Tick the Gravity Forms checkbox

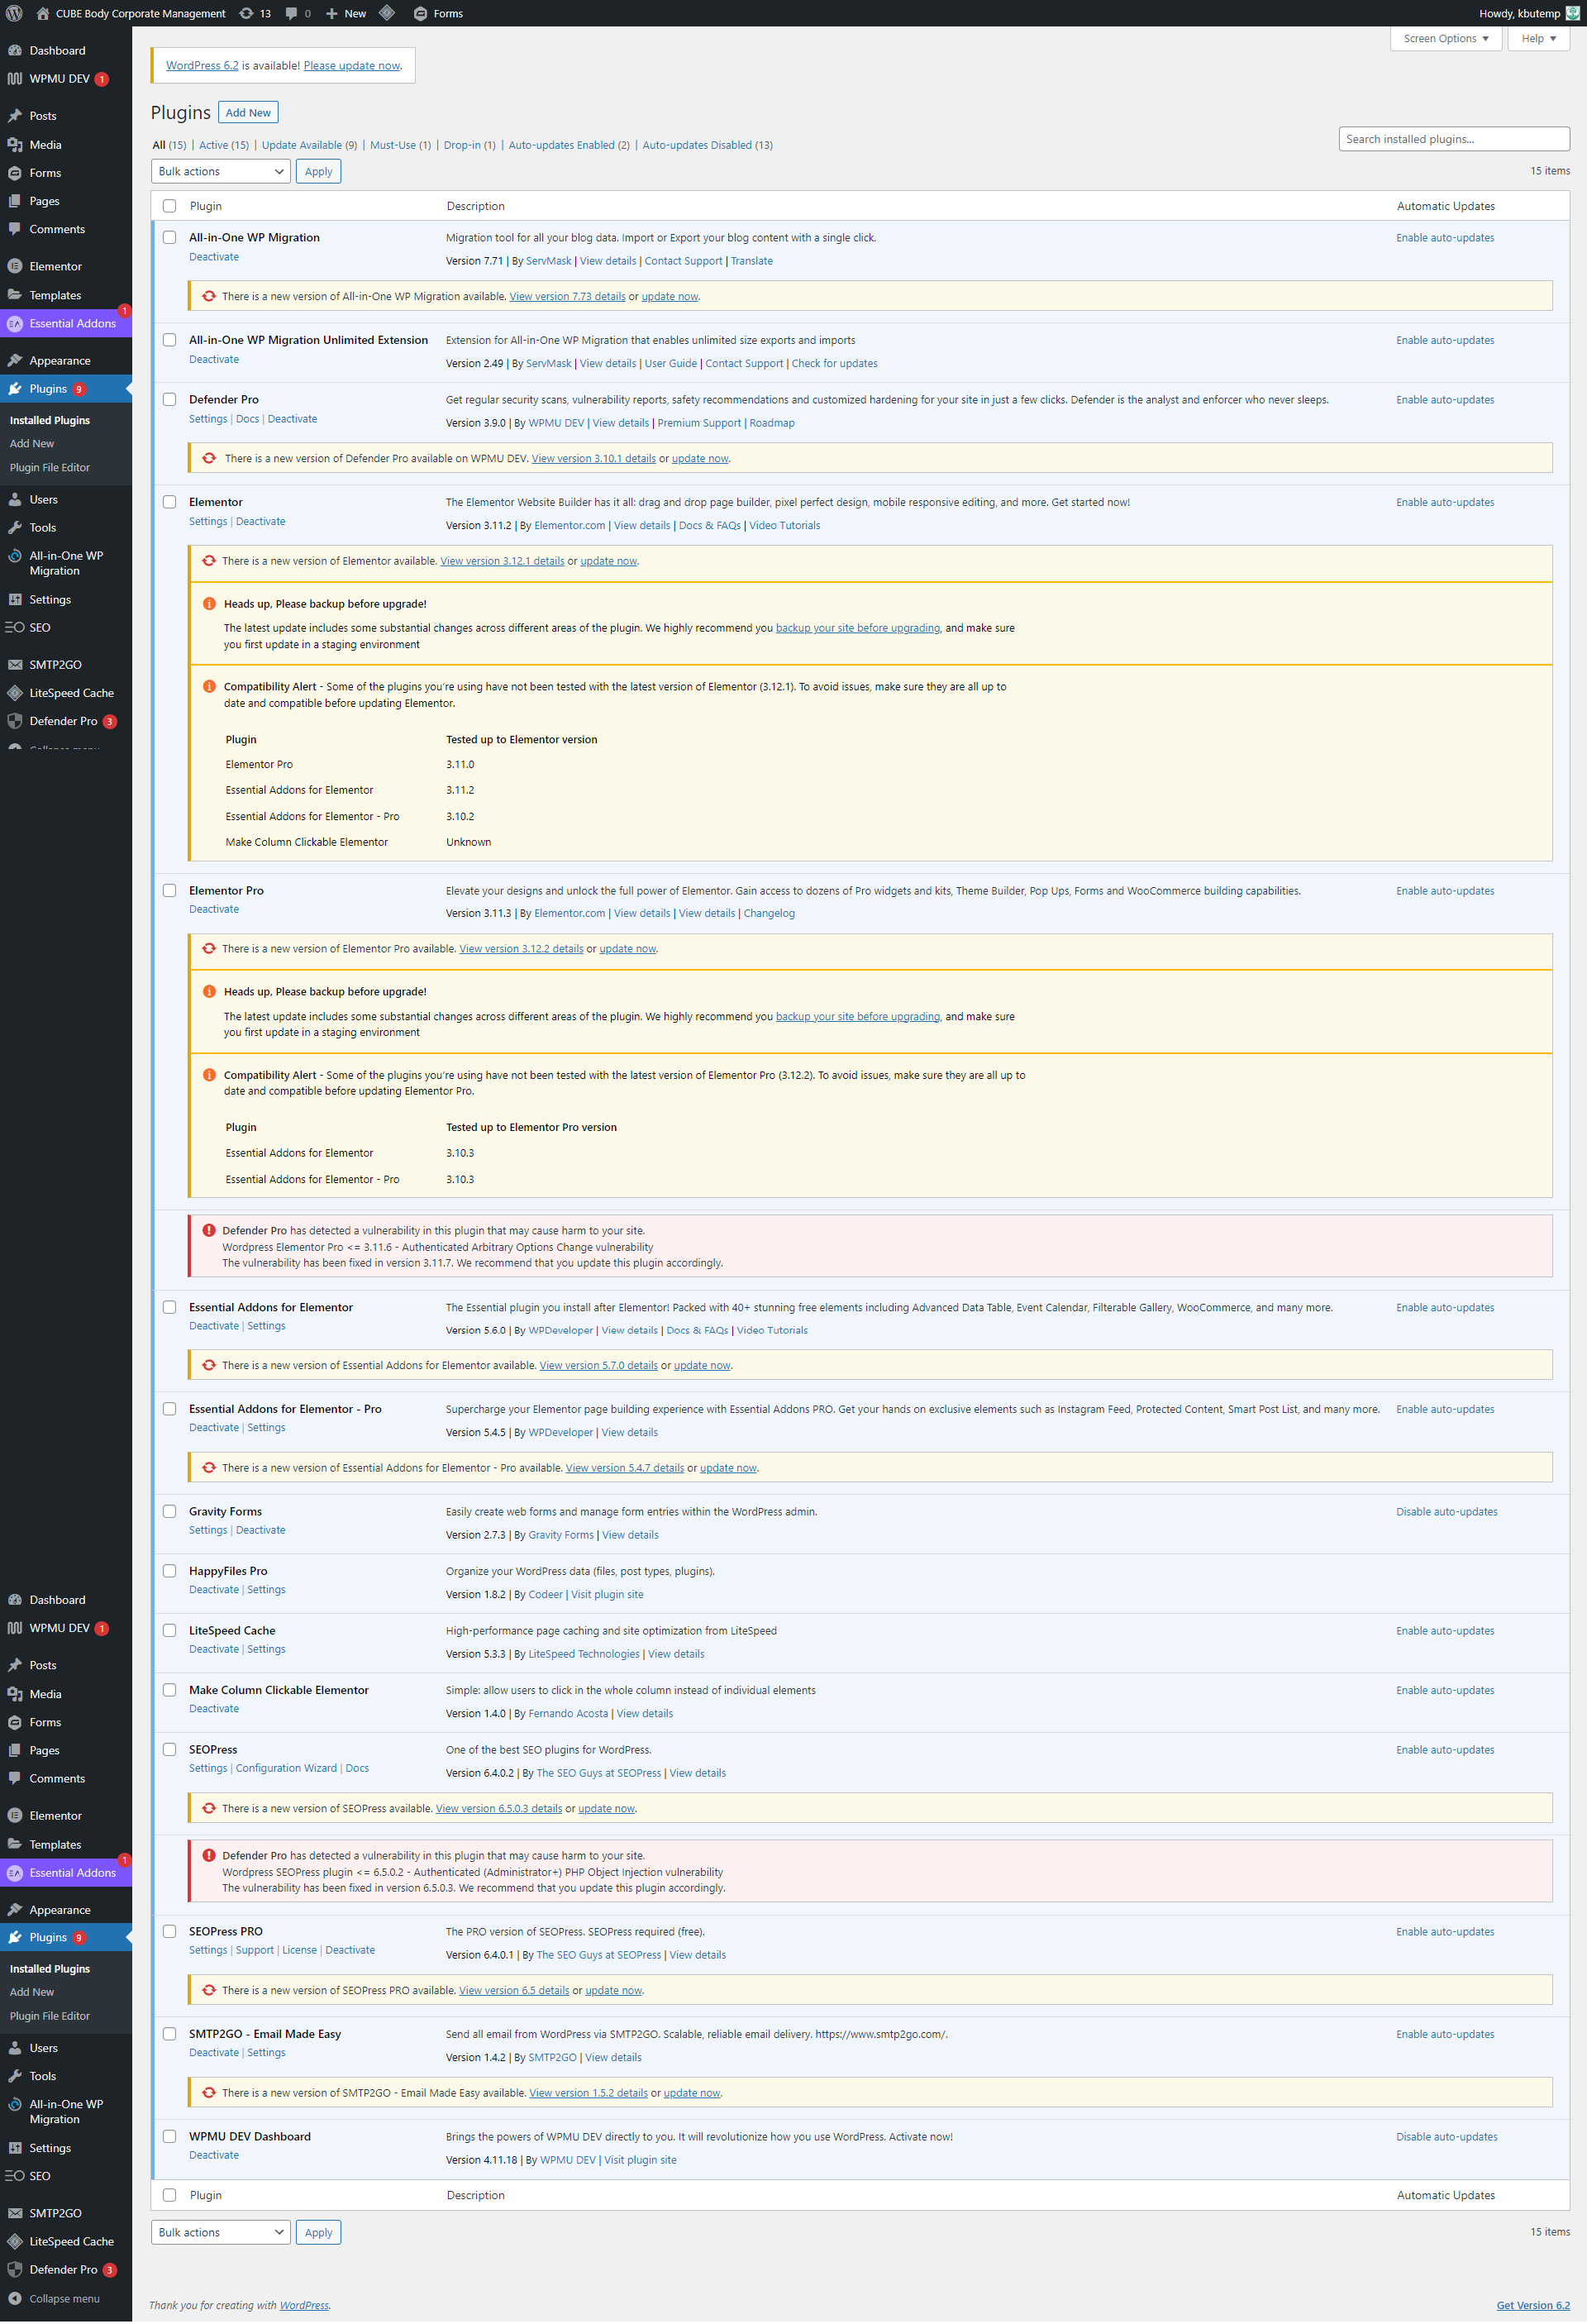169,1511
